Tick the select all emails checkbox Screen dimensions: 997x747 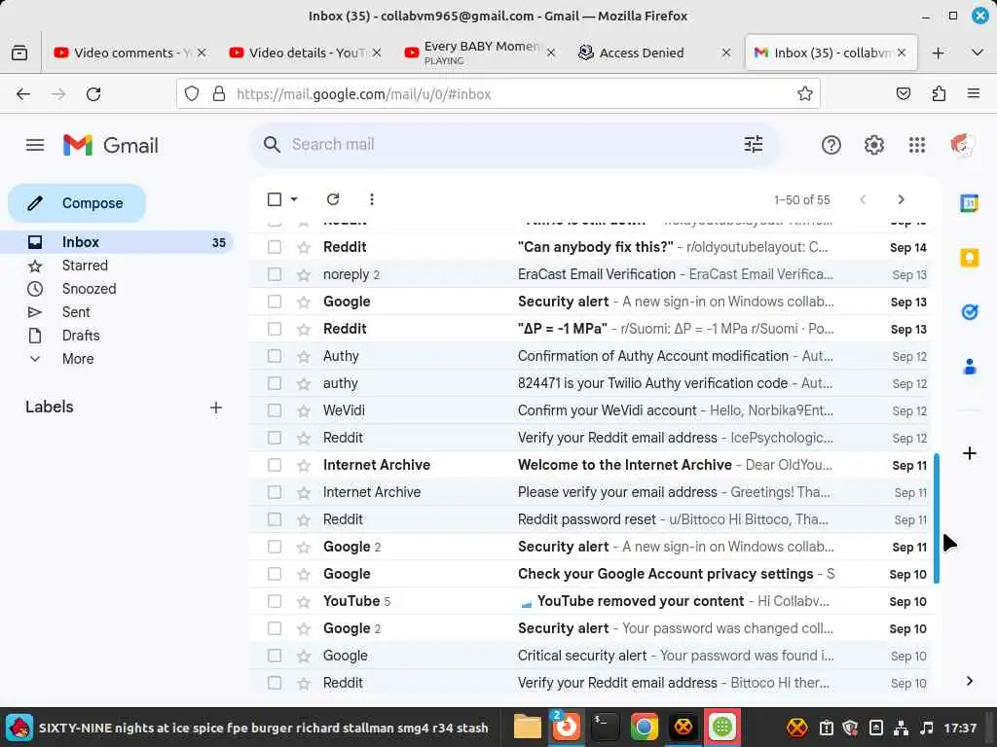point(275,199)
